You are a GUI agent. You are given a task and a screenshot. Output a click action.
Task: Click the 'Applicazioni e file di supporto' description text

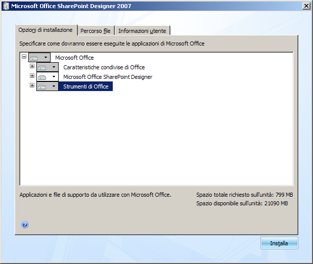click(x=96, y=195)
